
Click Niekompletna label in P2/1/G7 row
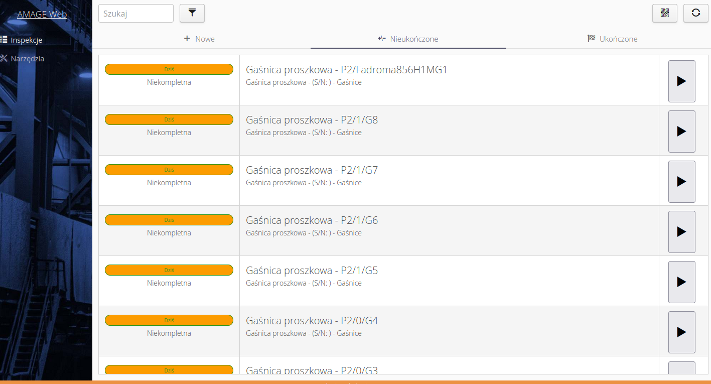tap(169, 183)
